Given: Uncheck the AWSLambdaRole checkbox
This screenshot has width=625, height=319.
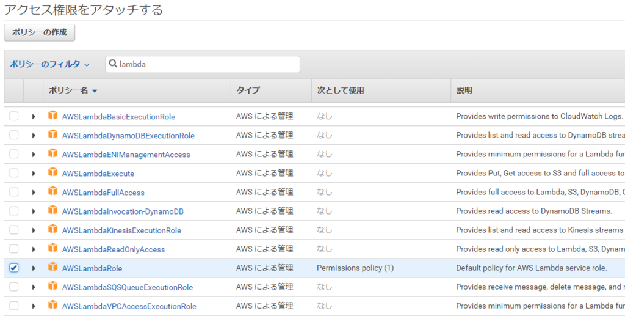Looking at the screenshot, I should [14, 268].
